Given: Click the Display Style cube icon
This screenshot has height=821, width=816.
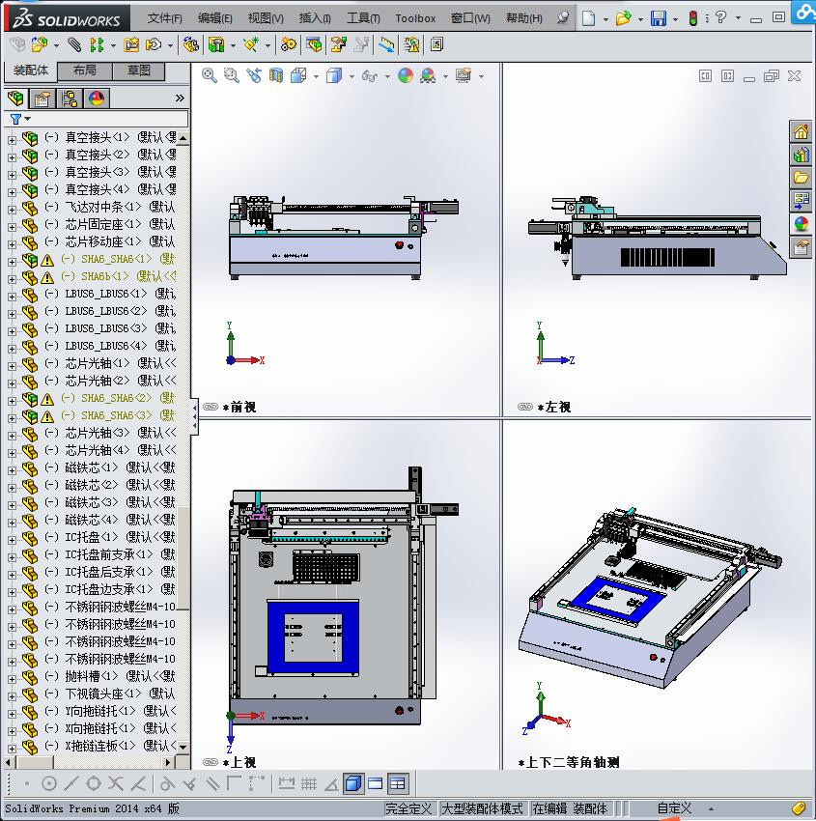Looking at the screenshot, I should 334,76.
